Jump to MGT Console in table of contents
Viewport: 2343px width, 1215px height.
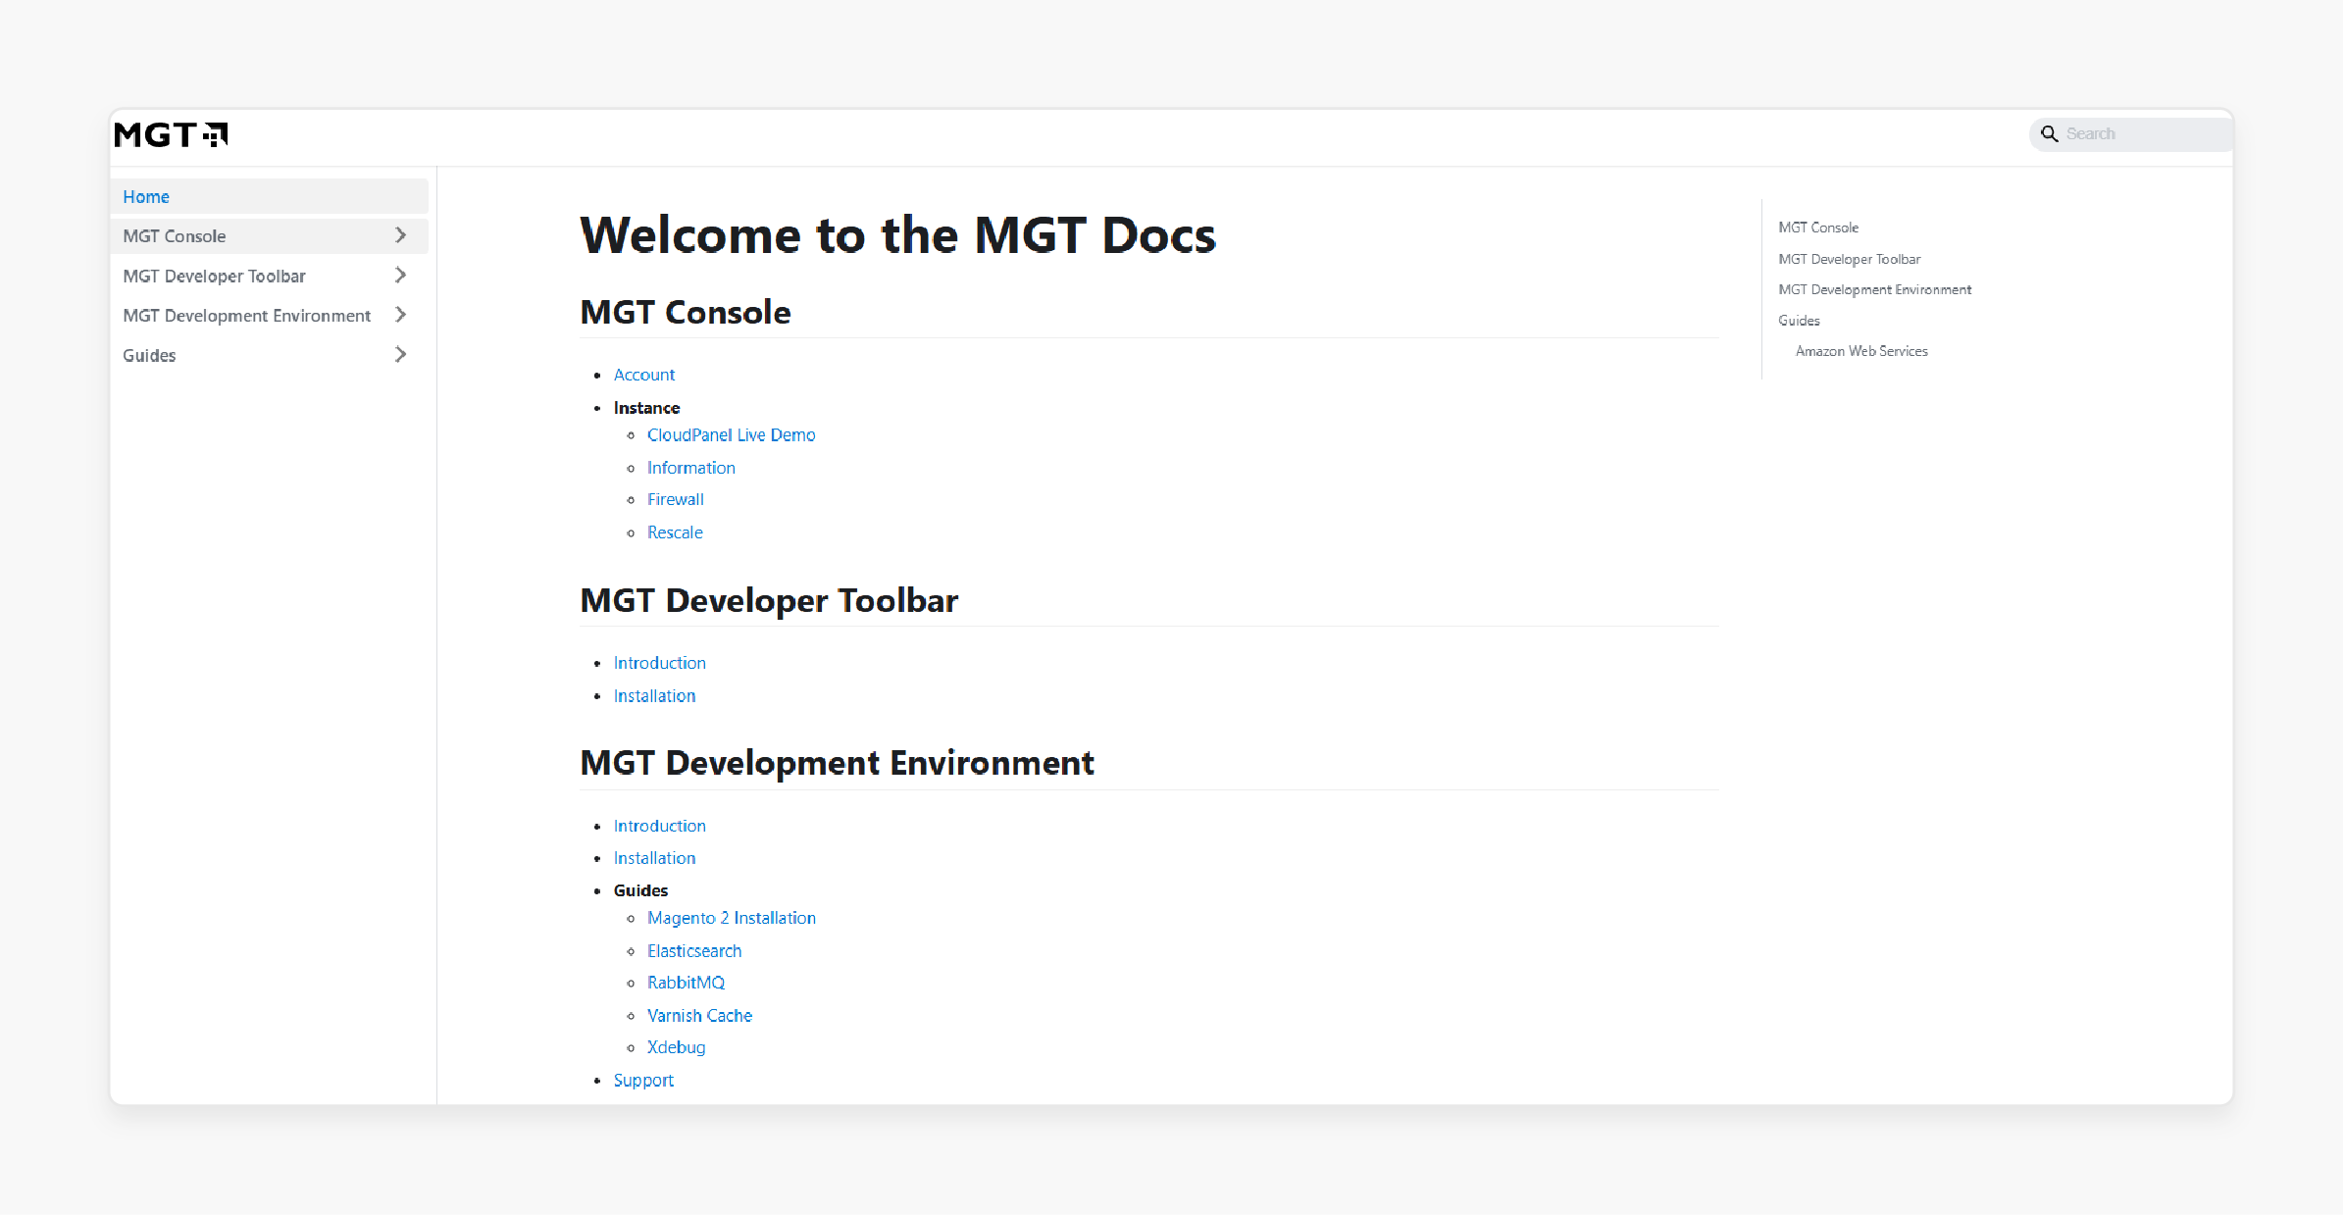(x=1817, y=228)
